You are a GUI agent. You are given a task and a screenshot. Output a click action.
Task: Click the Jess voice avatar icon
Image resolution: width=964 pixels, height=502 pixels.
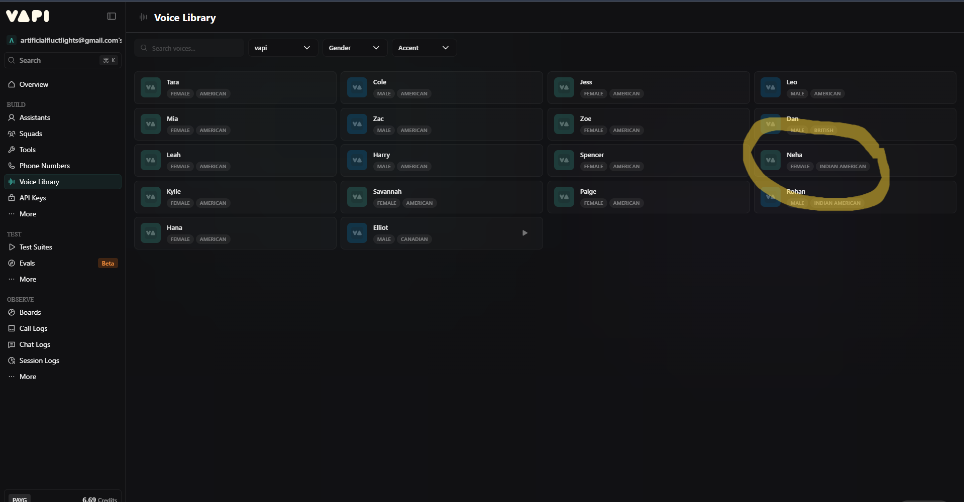point(564,87)
